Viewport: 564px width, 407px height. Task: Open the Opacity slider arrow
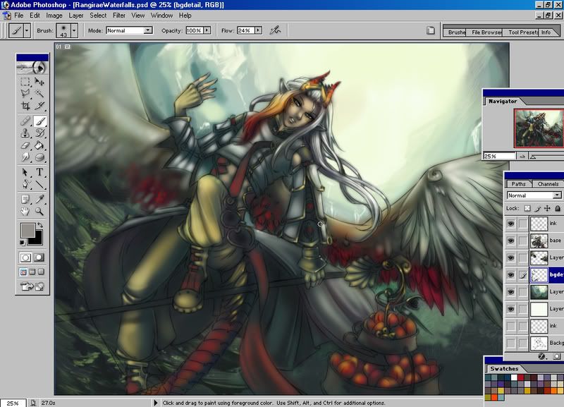coord(207,30)
